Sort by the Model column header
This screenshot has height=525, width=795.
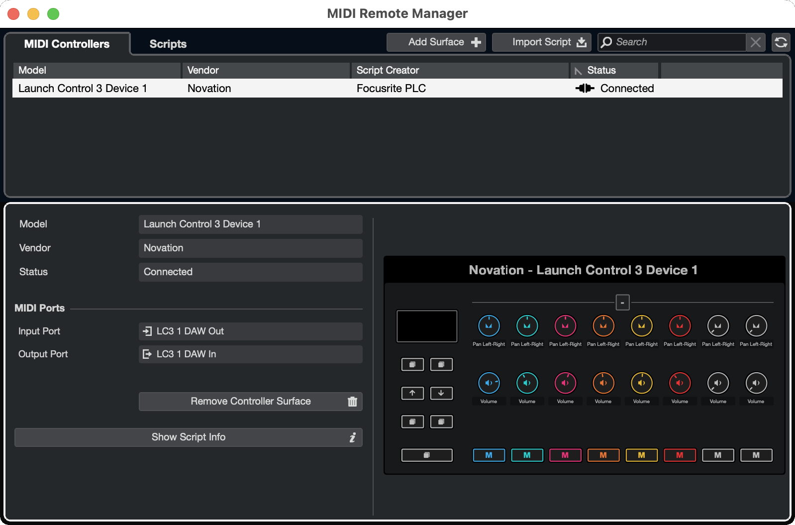[97, 70]
